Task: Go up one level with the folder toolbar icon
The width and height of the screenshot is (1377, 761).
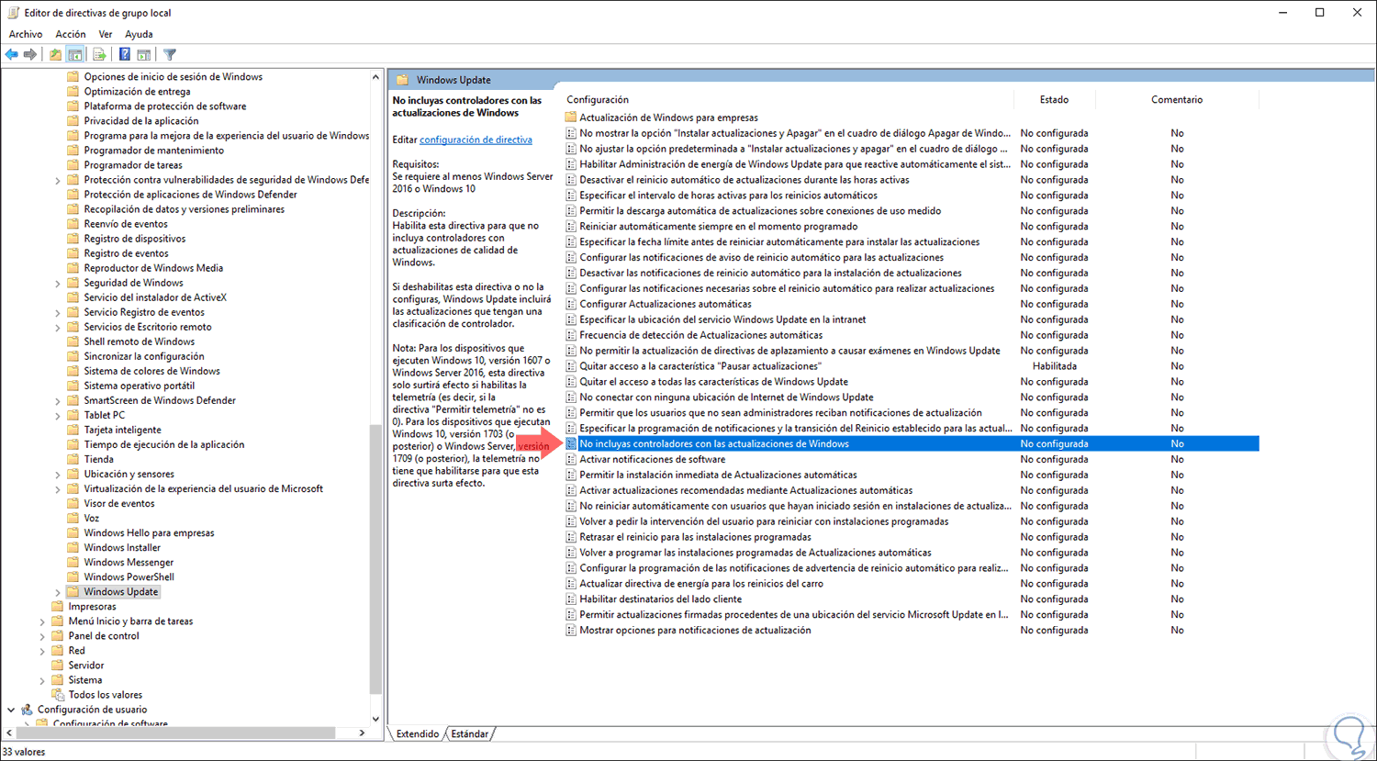Action: pyautogui.click(x=56, y=55)
